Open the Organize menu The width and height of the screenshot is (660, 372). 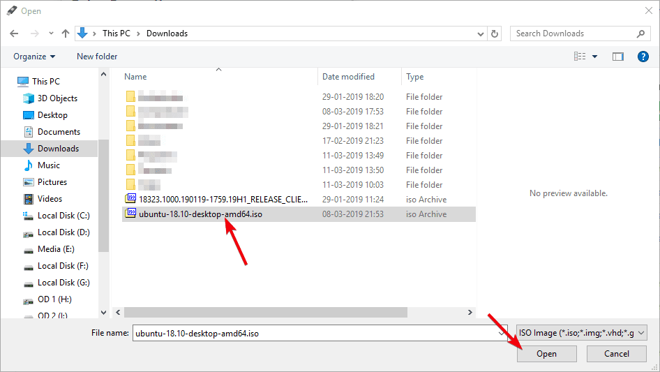tap(34, 57)
